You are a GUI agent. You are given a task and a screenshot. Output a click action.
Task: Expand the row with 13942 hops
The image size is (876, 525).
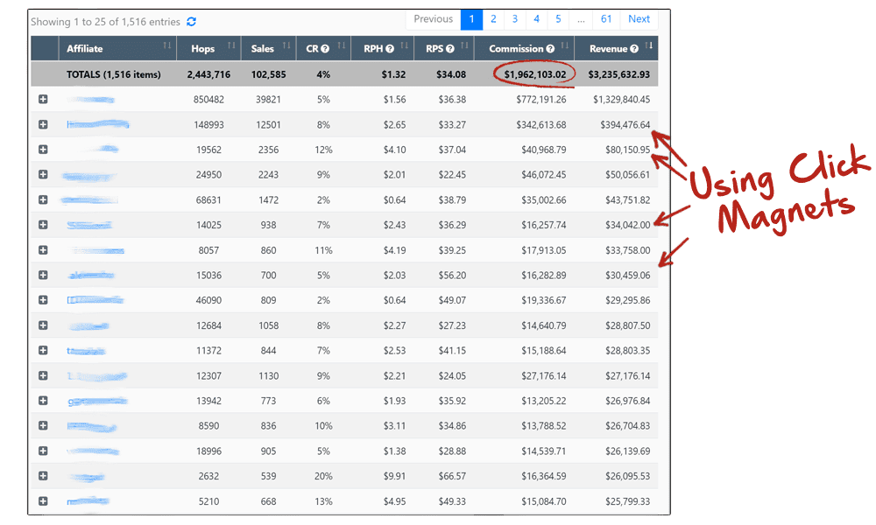tap(43, 401)
